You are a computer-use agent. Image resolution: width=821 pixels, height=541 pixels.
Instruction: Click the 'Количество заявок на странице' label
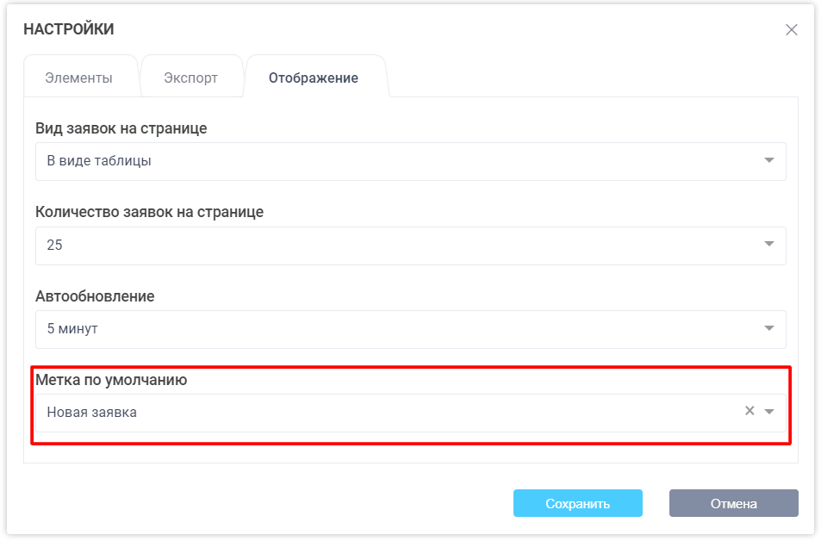[x=149, y=212]
